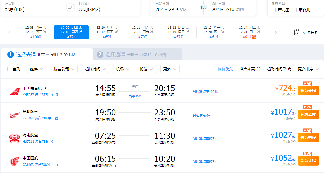Switch to the 选择返程 tab
This screenshot has height=174, width=324.
(137, 55)
